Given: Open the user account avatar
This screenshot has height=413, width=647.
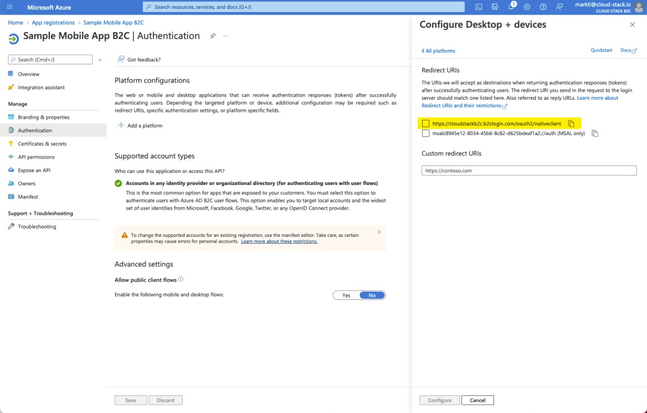Looking at the screenshot, I should tap(639, 7).
